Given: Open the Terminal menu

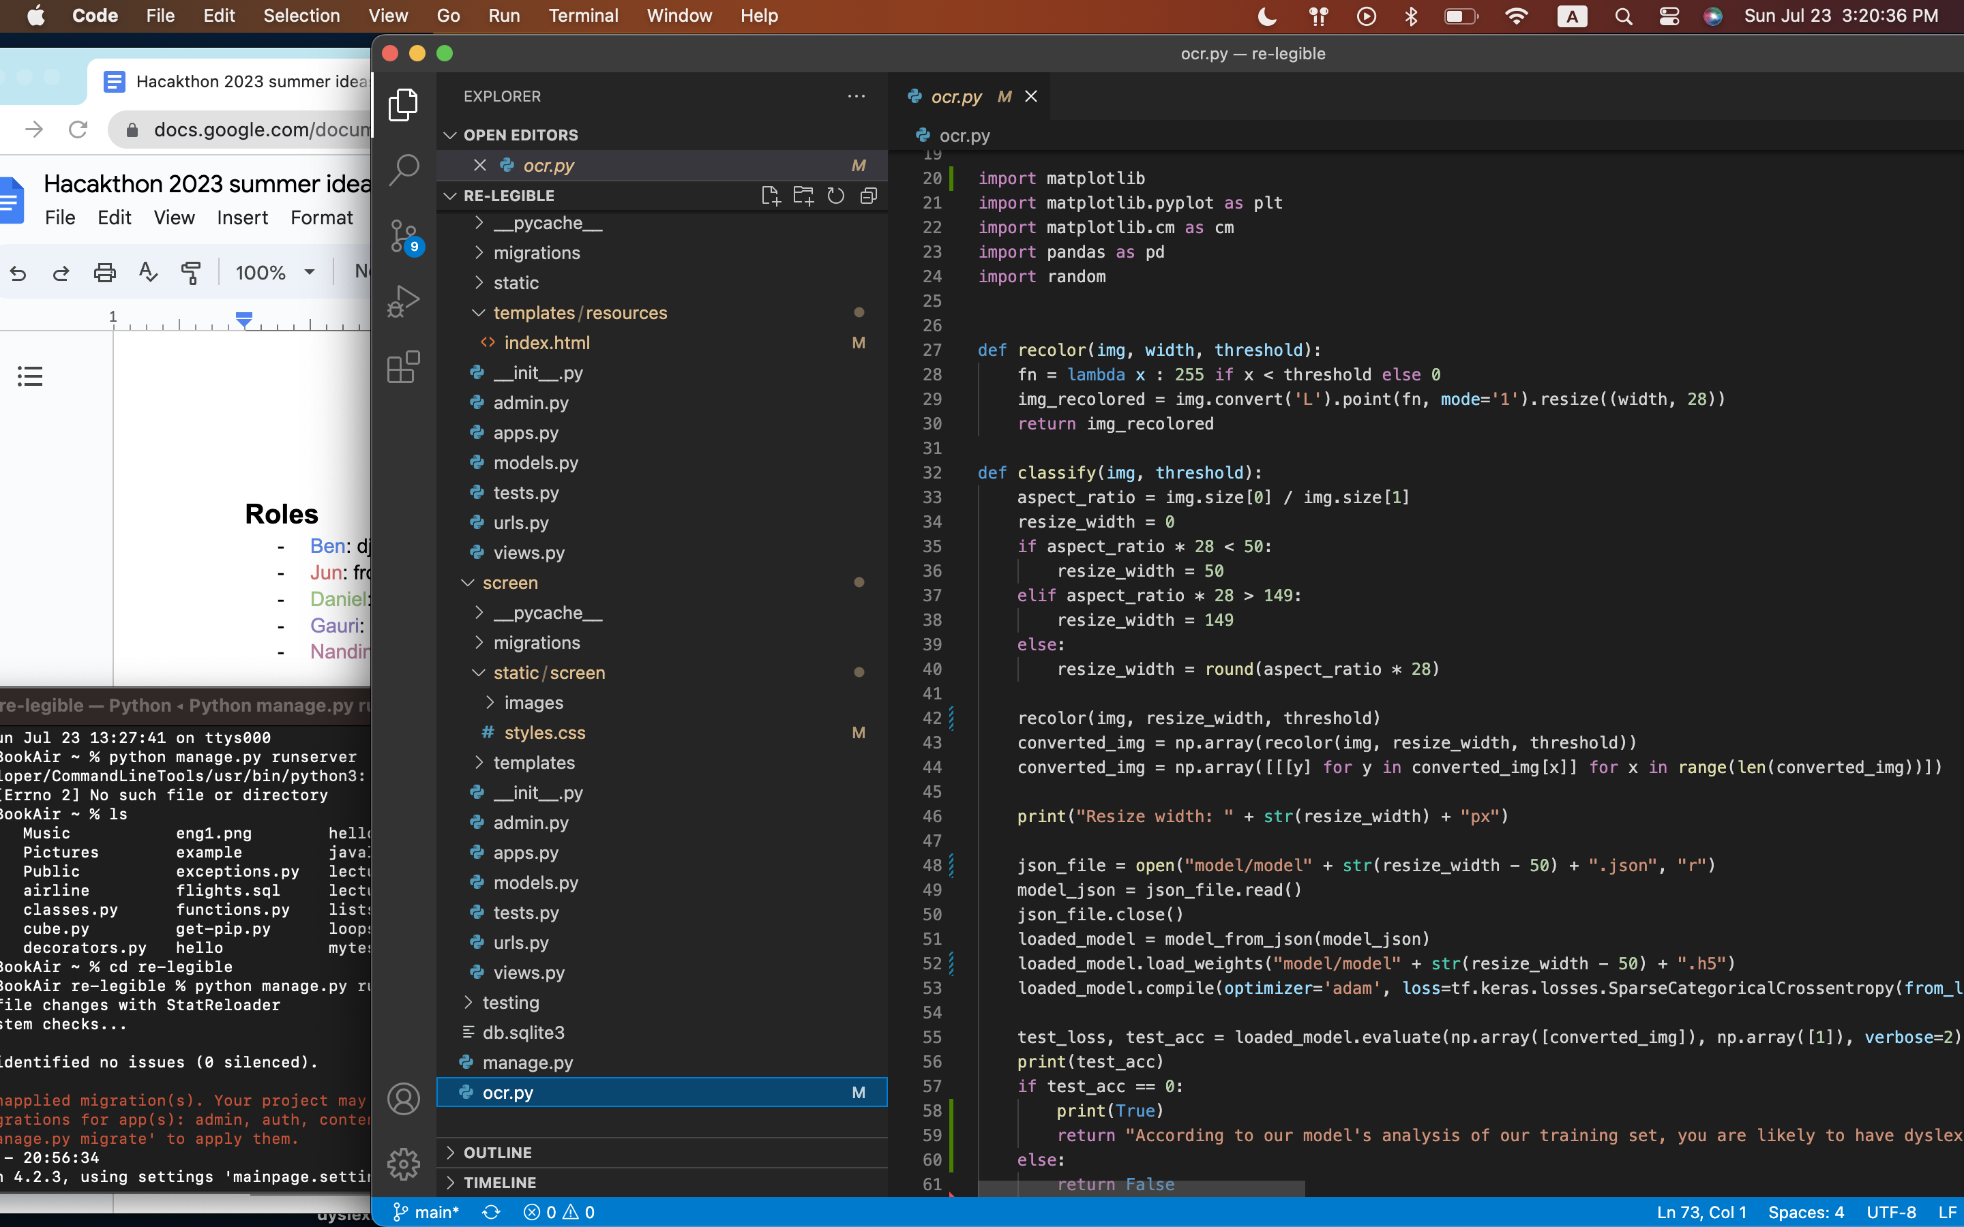Looking at the screenshot, I should pos(582,16).
